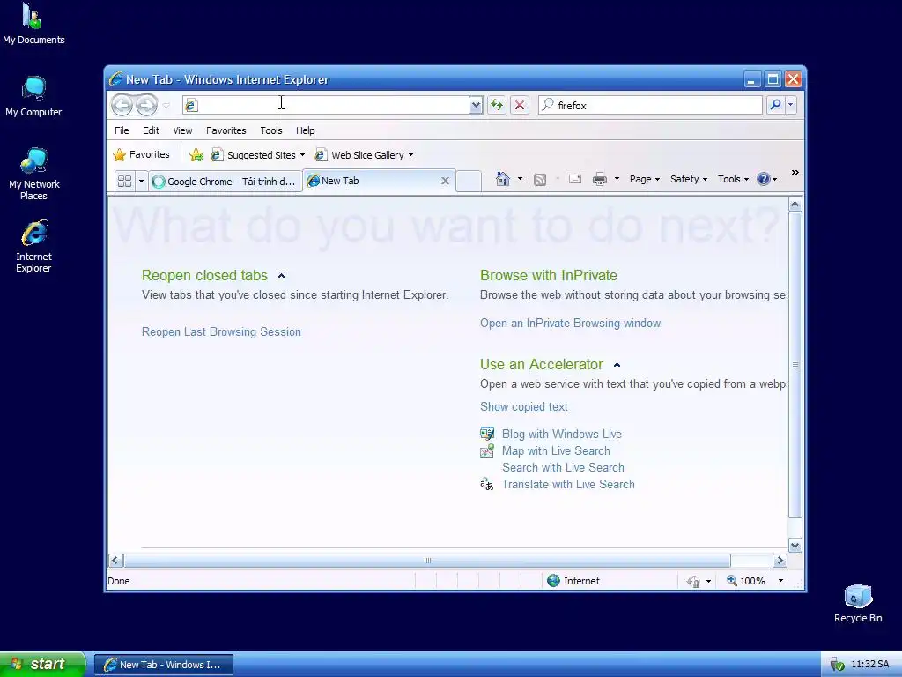Open the Suggested Sites dropdown

point(258,155)
